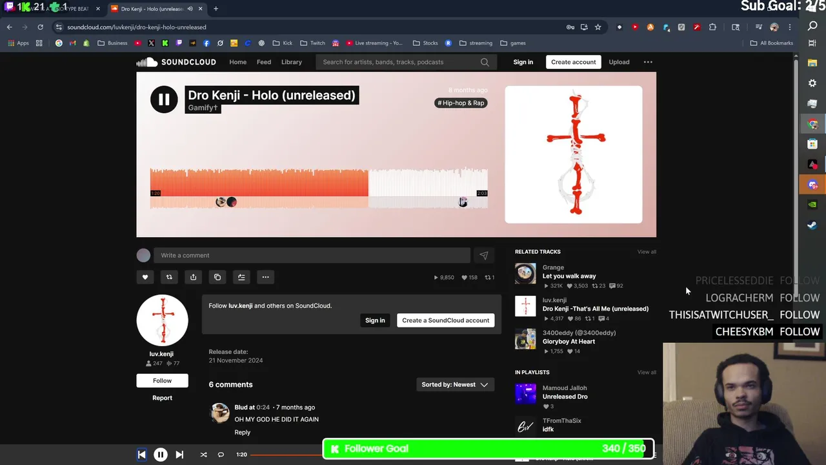Open luv.kenji profile avatar
The image size is (826, 465).
point(162,320)
